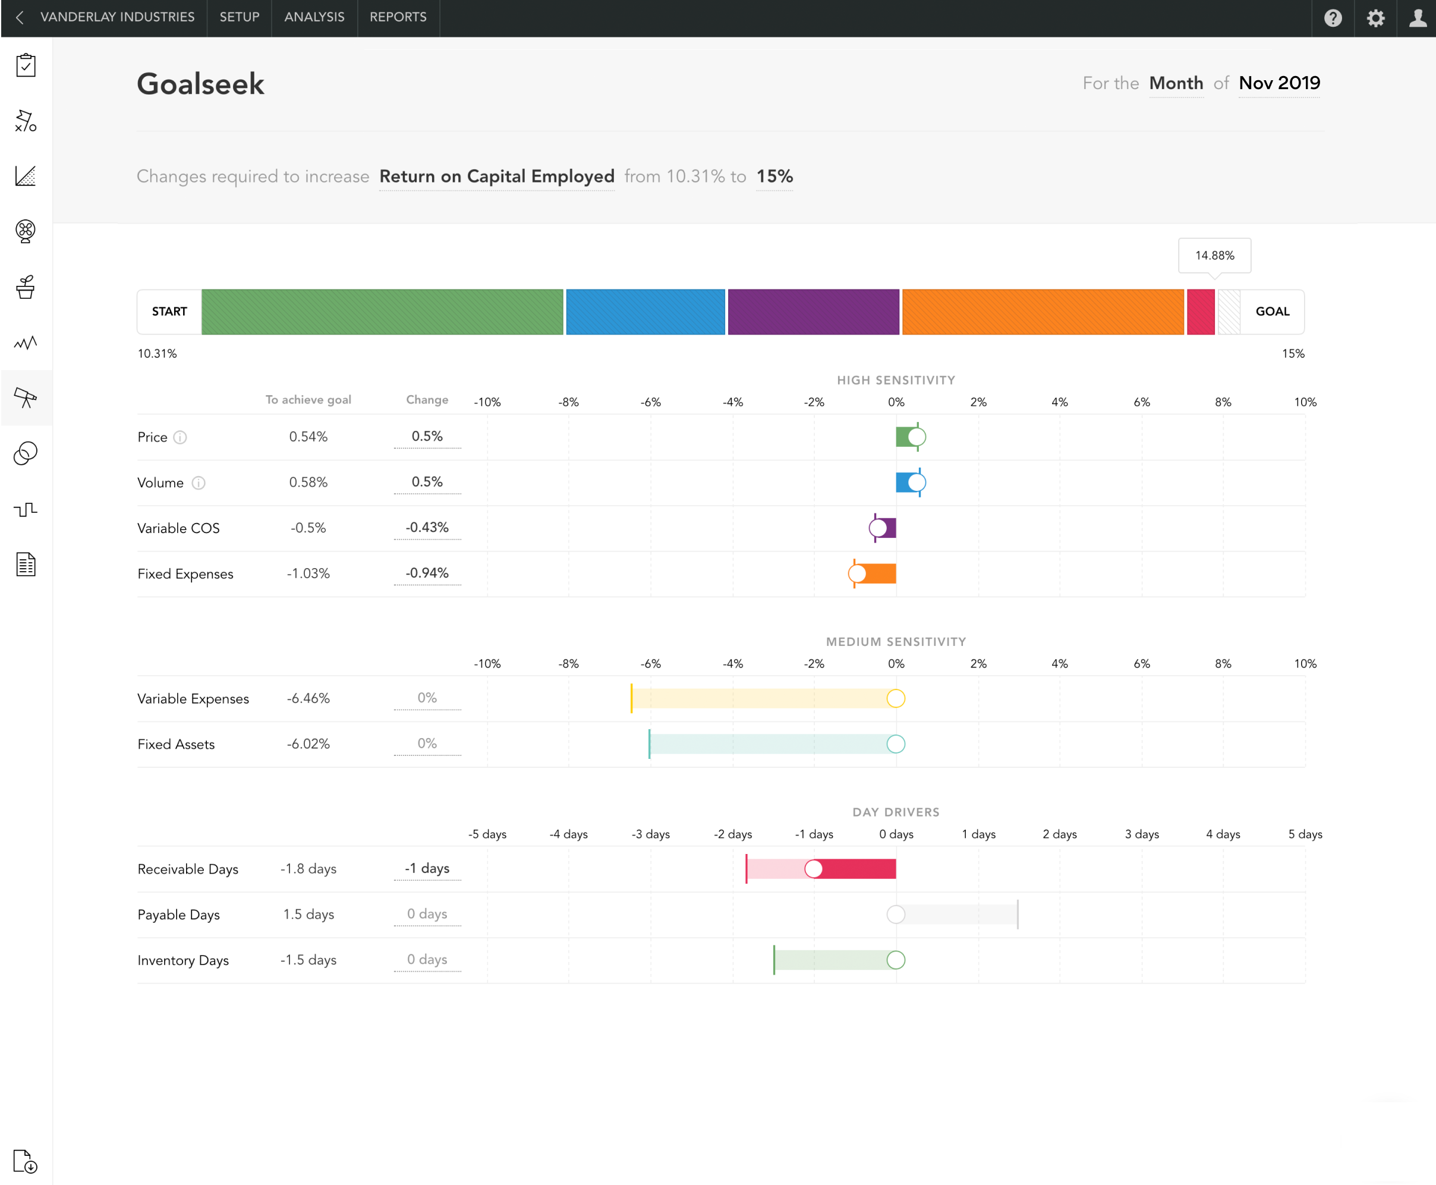Click the grey Payable Days slider handle
The image size is (1436, 1185).
pyautogui.click(x=896, y=915)
